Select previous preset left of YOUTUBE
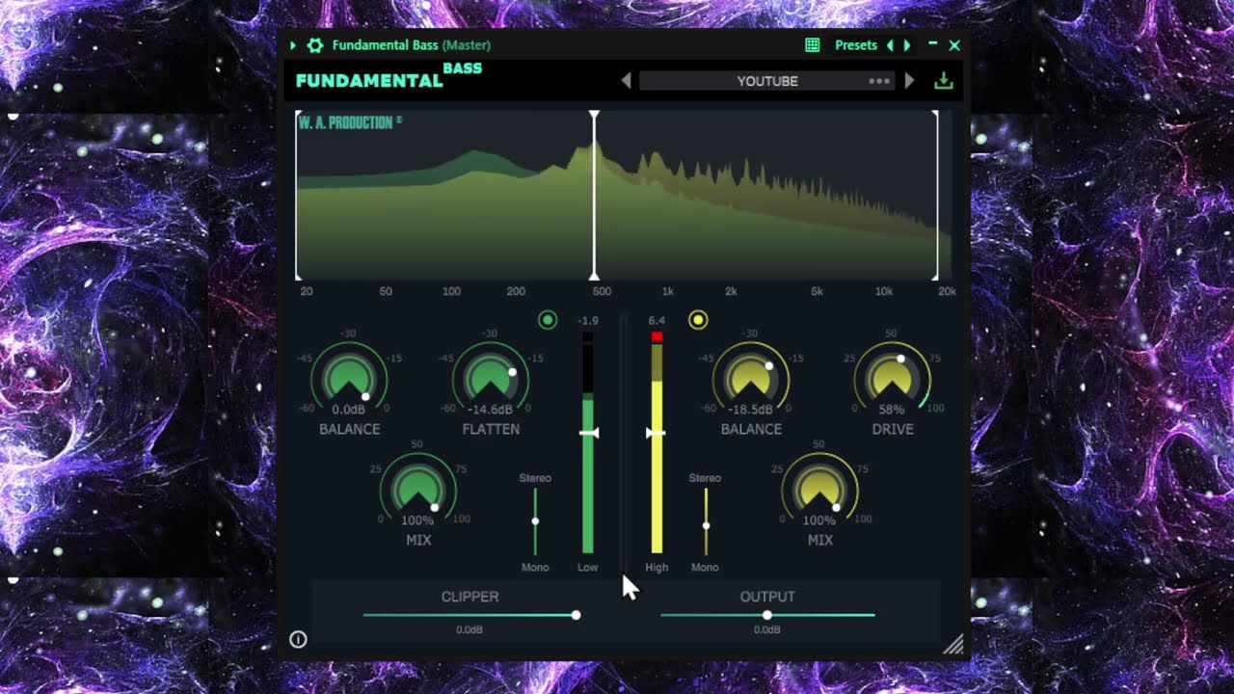Screen dimensions: 1234x694 pyautogui.click(x=626, y=81)
